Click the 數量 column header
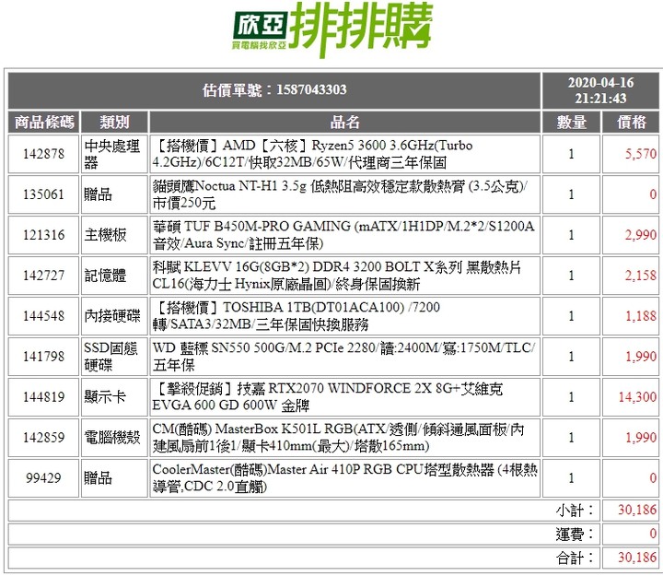This screenshot has width=663, height=576. [571, 123]
